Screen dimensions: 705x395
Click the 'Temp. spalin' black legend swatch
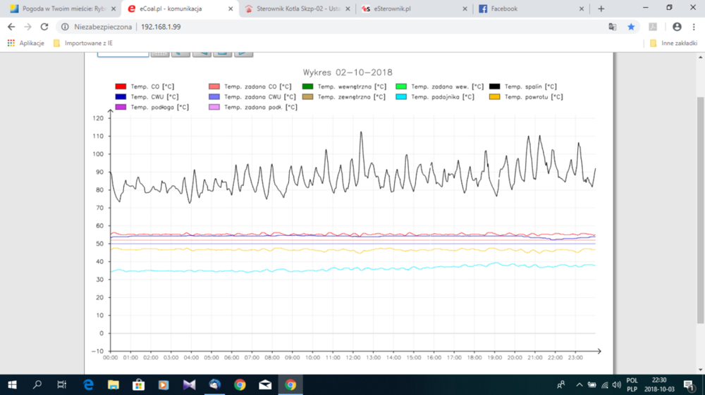pyautogui.click(x=495, y=87)
